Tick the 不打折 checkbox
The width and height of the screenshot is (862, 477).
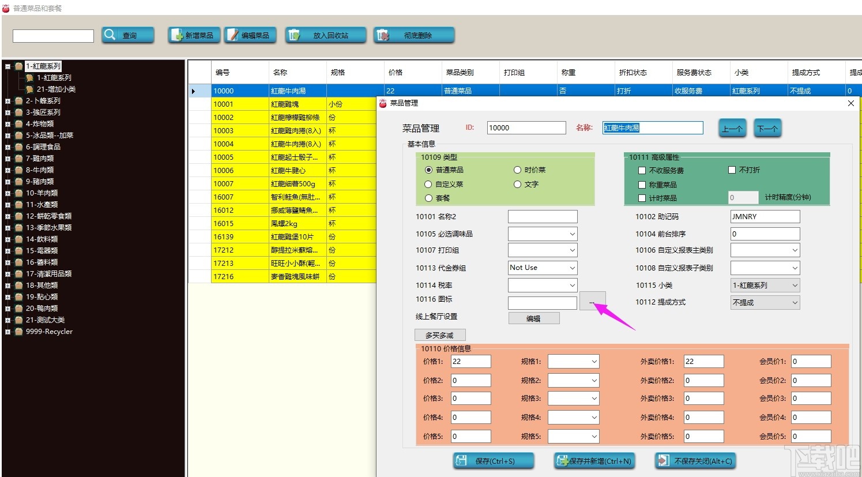pyautogui.click(x=732, y=170)
